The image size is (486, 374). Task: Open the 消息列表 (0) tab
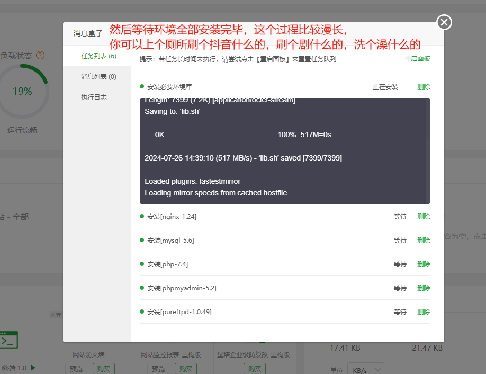[98, 77]
